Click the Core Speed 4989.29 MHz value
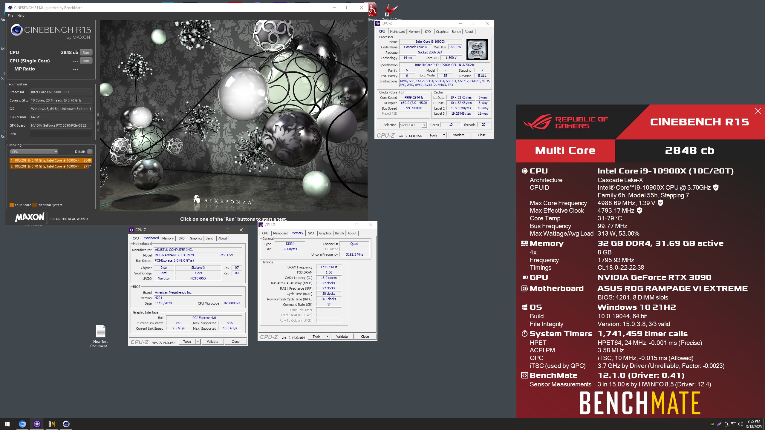This screenshot has height=430, width=765. pos(414,98)
